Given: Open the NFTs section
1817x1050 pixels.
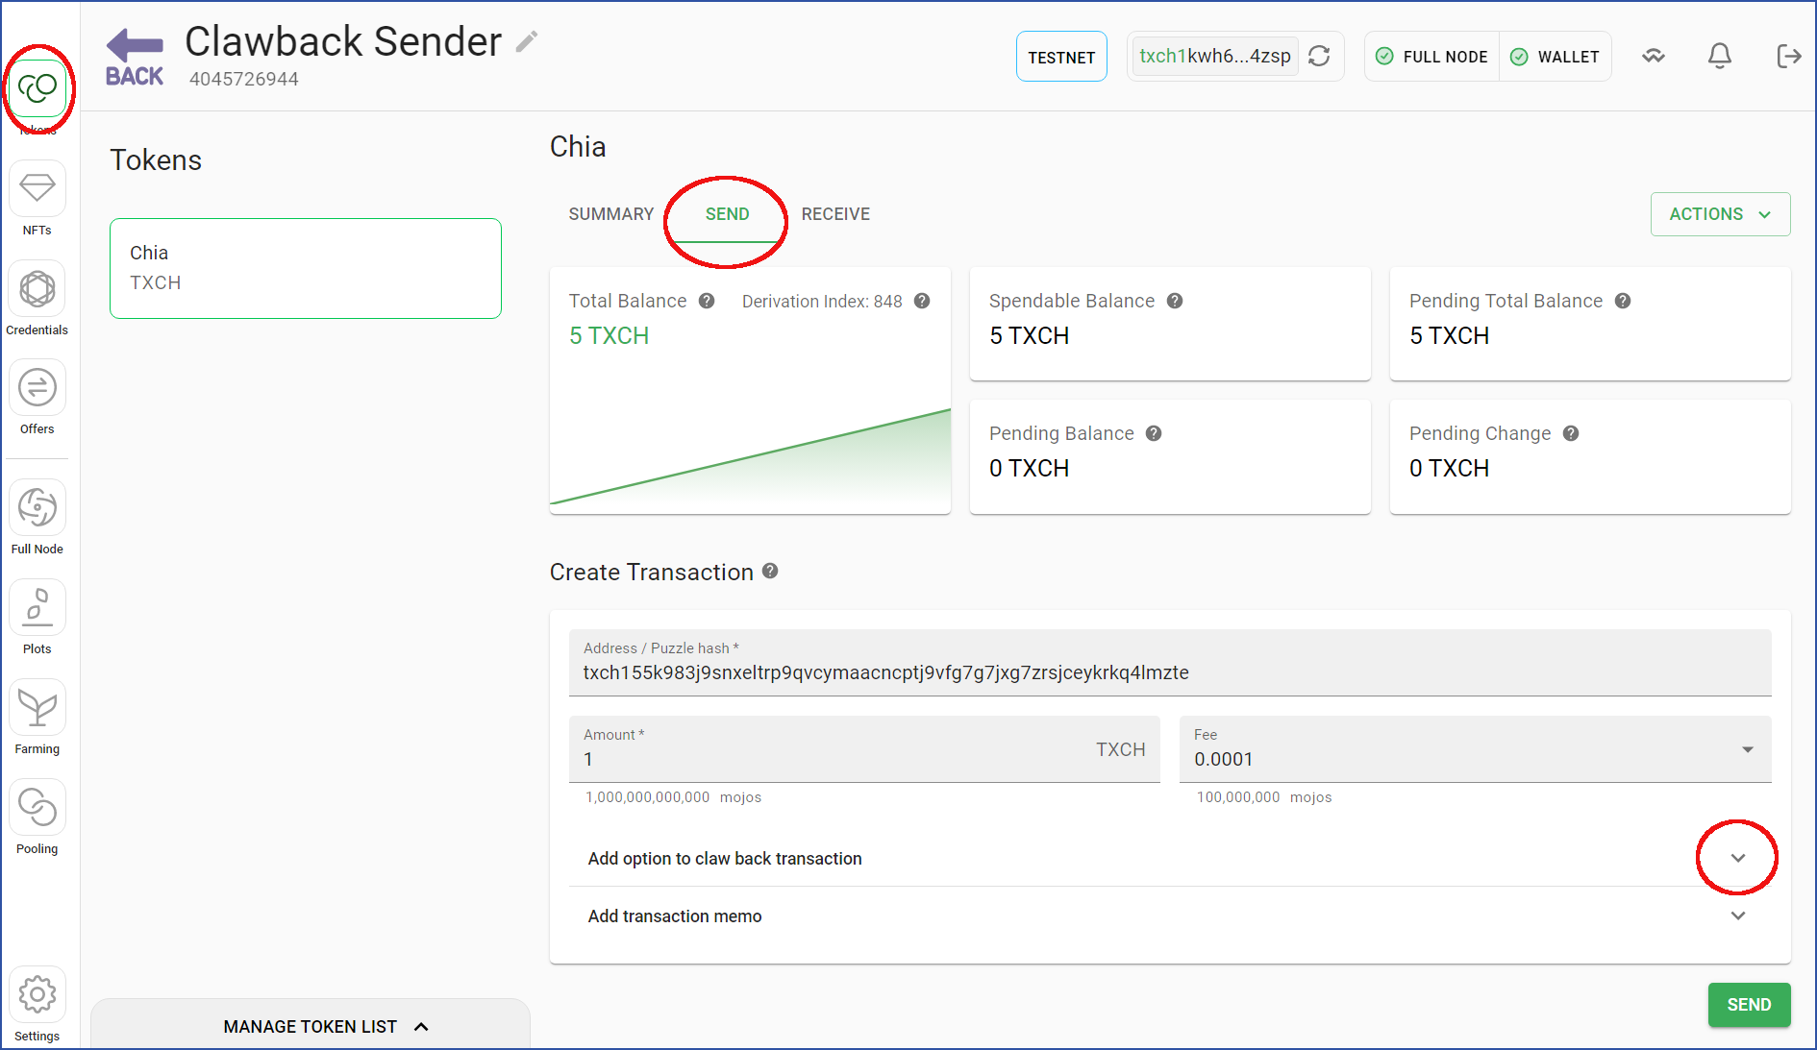Looking at the screenshot, I should coord(37,188).
